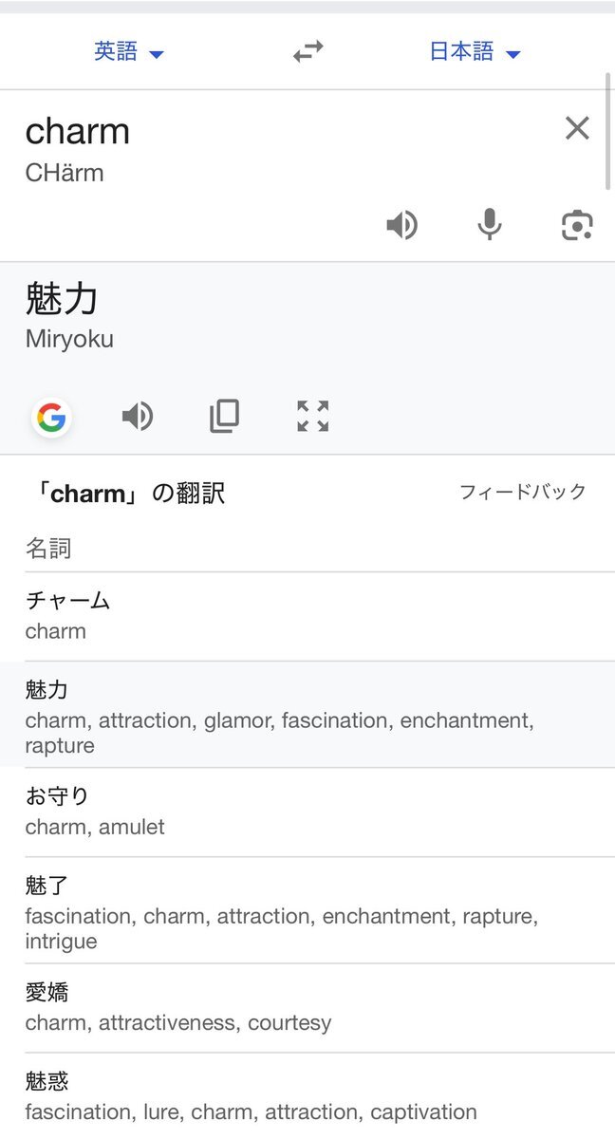Swap the source and target languages
This screenshot has height=1139, width=615.
[307, 52]
